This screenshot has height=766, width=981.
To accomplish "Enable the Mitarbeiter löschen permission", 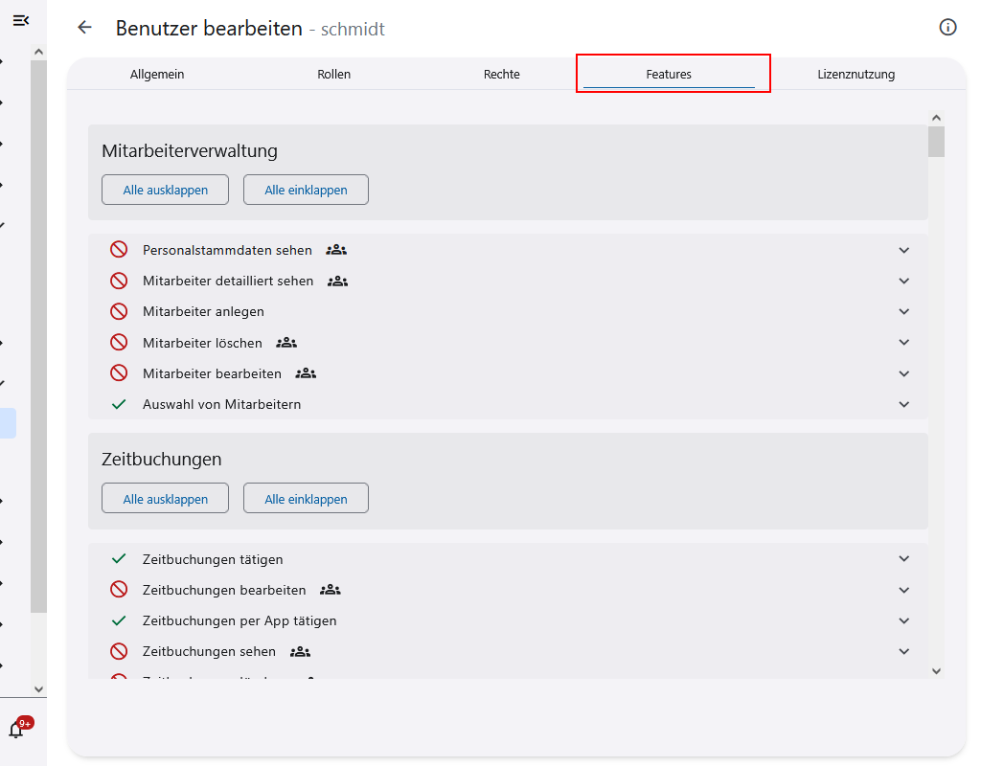I will pos(119,342).
